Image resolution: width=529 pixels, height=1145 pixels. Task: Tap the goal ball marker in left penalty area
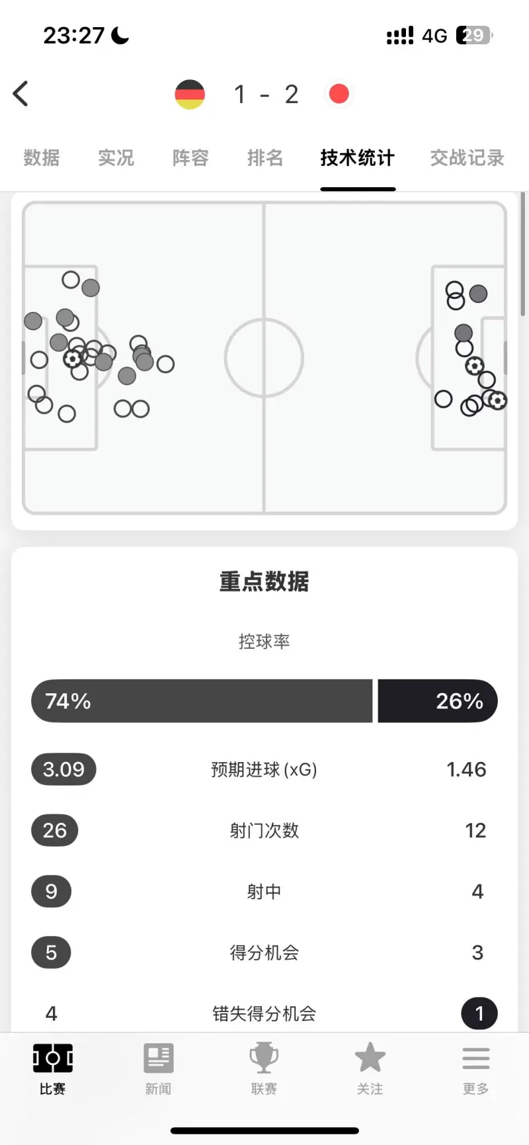(72, 359)
